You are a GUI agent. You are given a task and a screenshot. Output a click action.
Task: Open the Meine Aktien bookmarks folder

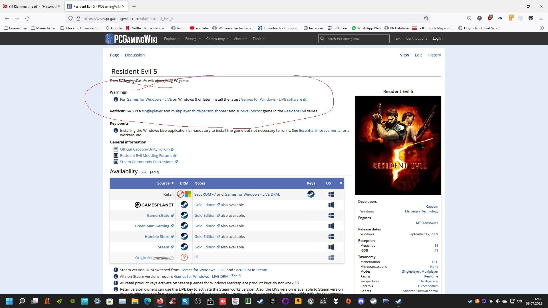(x=43, y=28)
